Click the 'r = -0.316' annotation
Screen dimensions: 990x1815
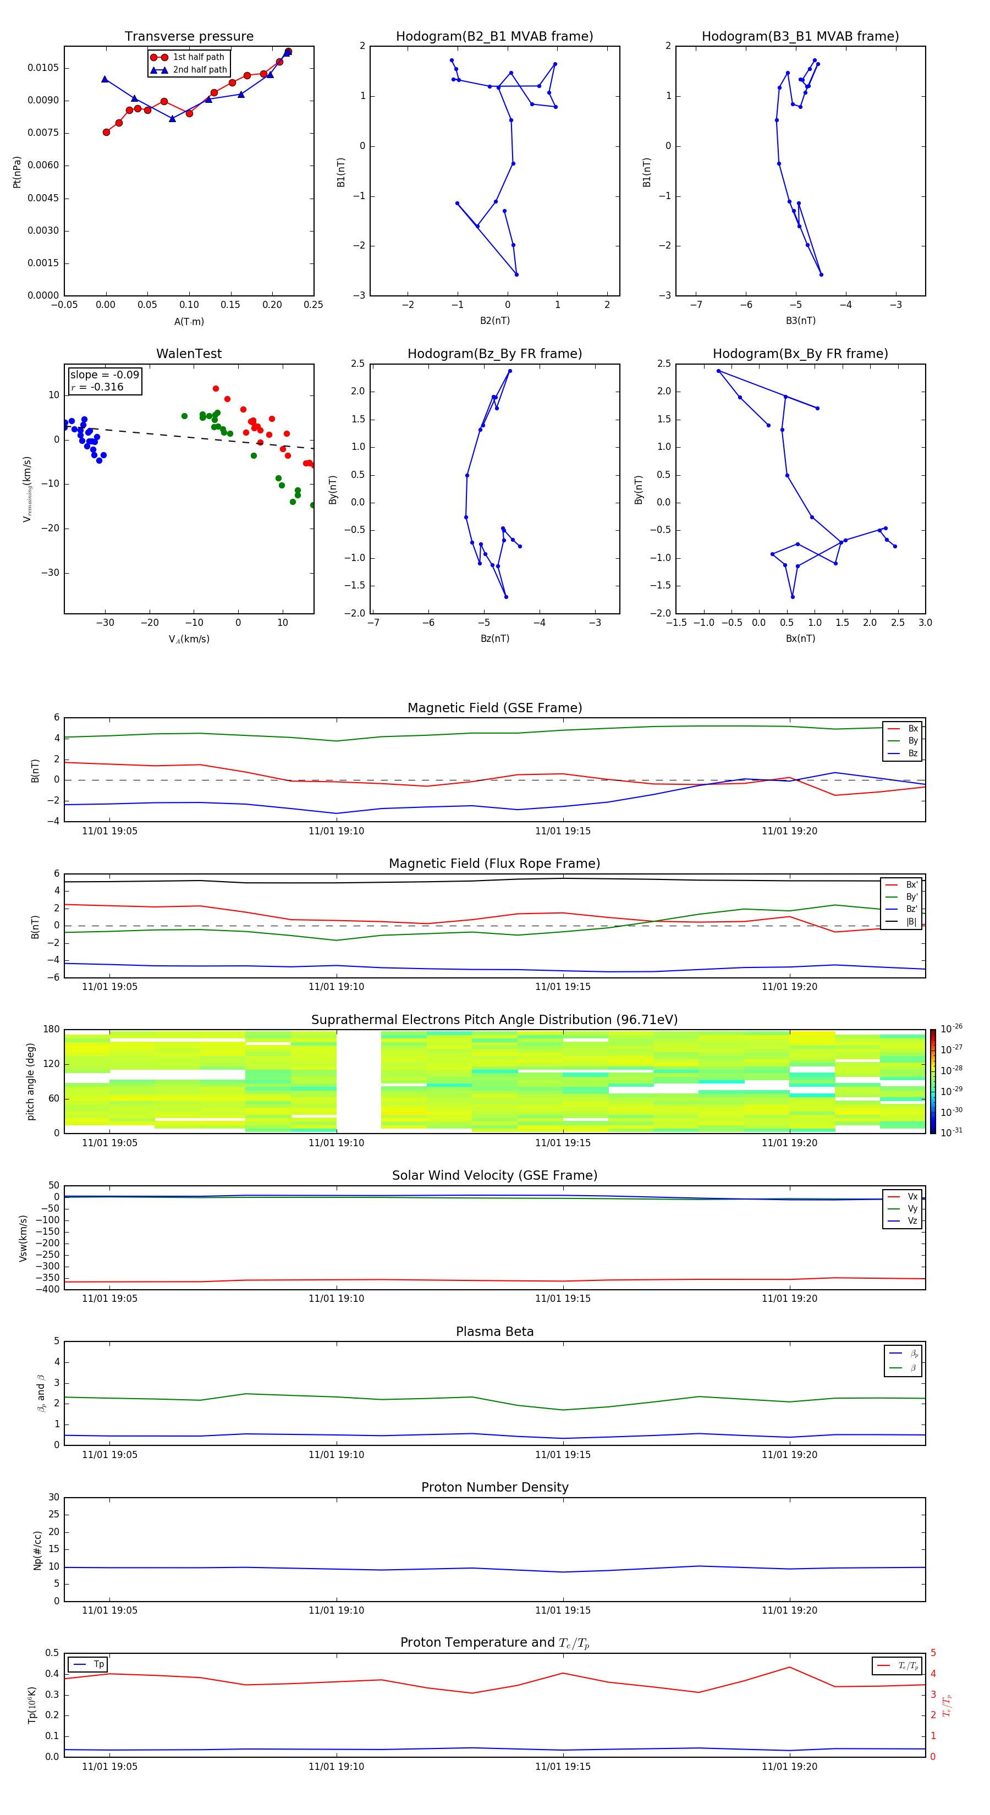coord(97,387)
